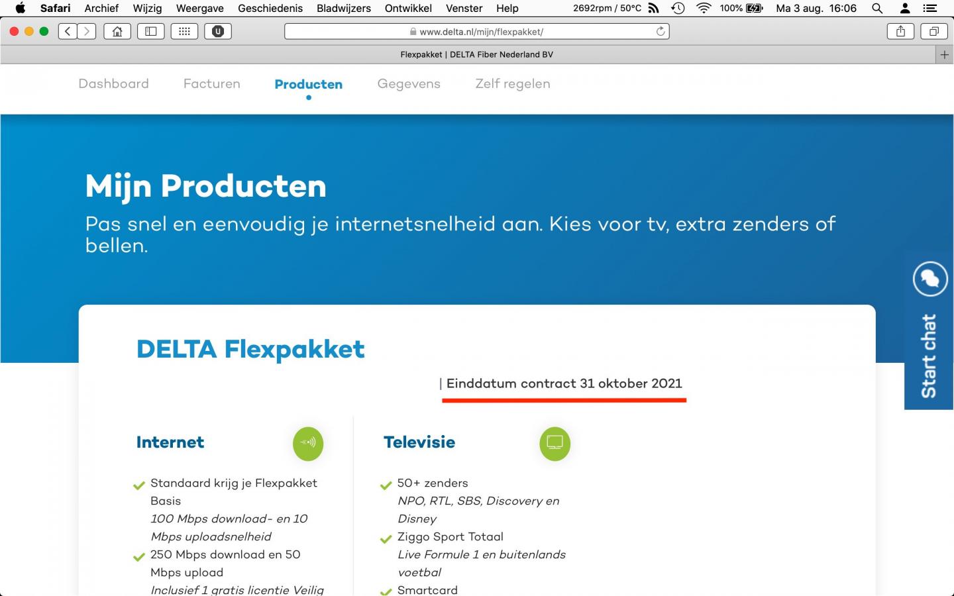Open the Weergave menu
This screenshot has width=954, height=596.
pyautogui.click(x=199, y=8)
